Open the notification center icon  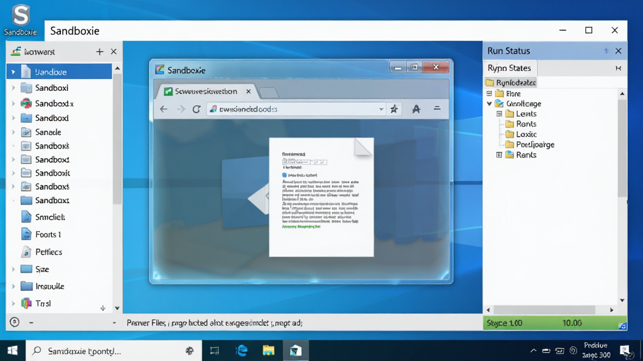tap(625, 351)
